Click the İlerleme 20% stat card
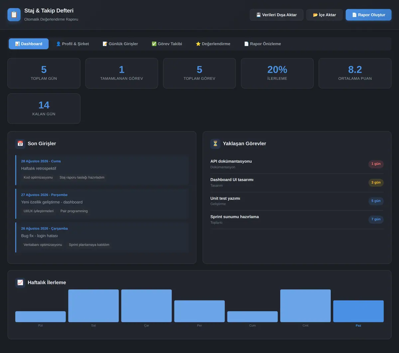This screenshot has height=353, width=399. pyautogui.click(x=277, y=73)
